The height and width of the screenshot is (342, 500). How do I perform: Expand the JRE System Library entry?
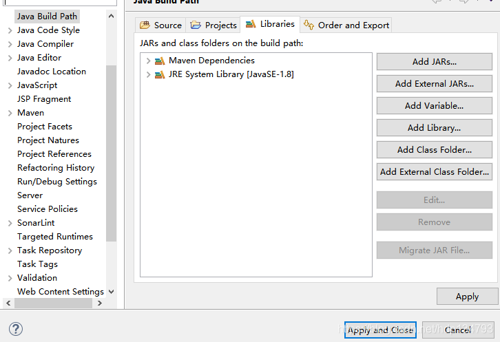(x=148, y=74)
